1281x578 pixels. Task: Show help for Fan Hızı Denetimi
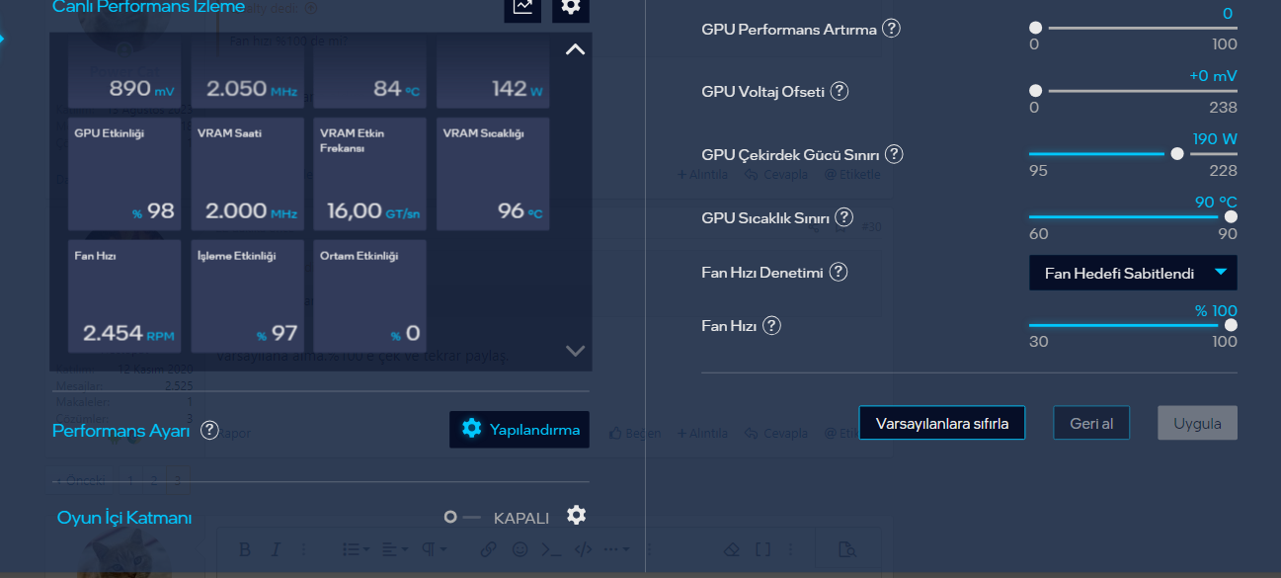838,272
